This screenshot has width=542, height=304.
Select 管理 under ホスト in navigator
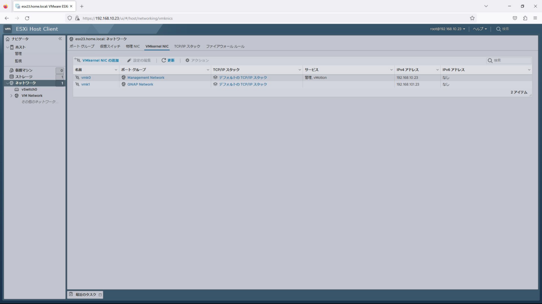click(x=19, y=54)
